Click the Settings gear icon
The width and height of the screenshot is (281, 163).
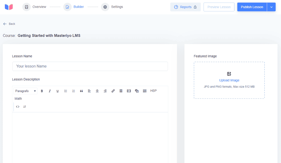(105, 7)
